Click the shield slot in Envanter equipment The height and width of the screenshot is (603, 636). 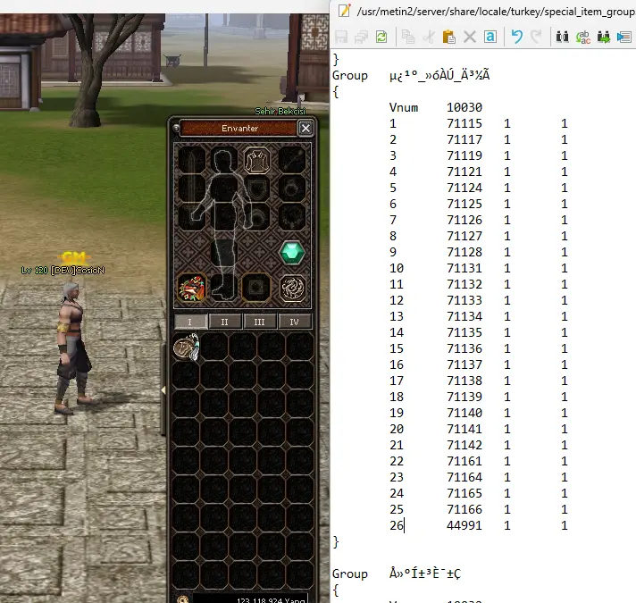(257, 188)
